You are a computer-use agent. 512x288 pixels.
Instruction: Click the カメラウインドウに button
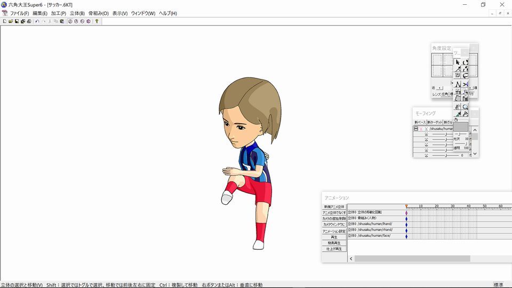click(x=334, y=225)
